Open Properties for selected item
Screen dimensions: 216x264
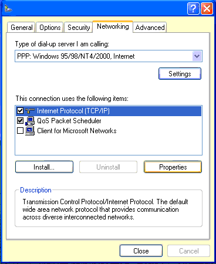[x=173, y=167]
